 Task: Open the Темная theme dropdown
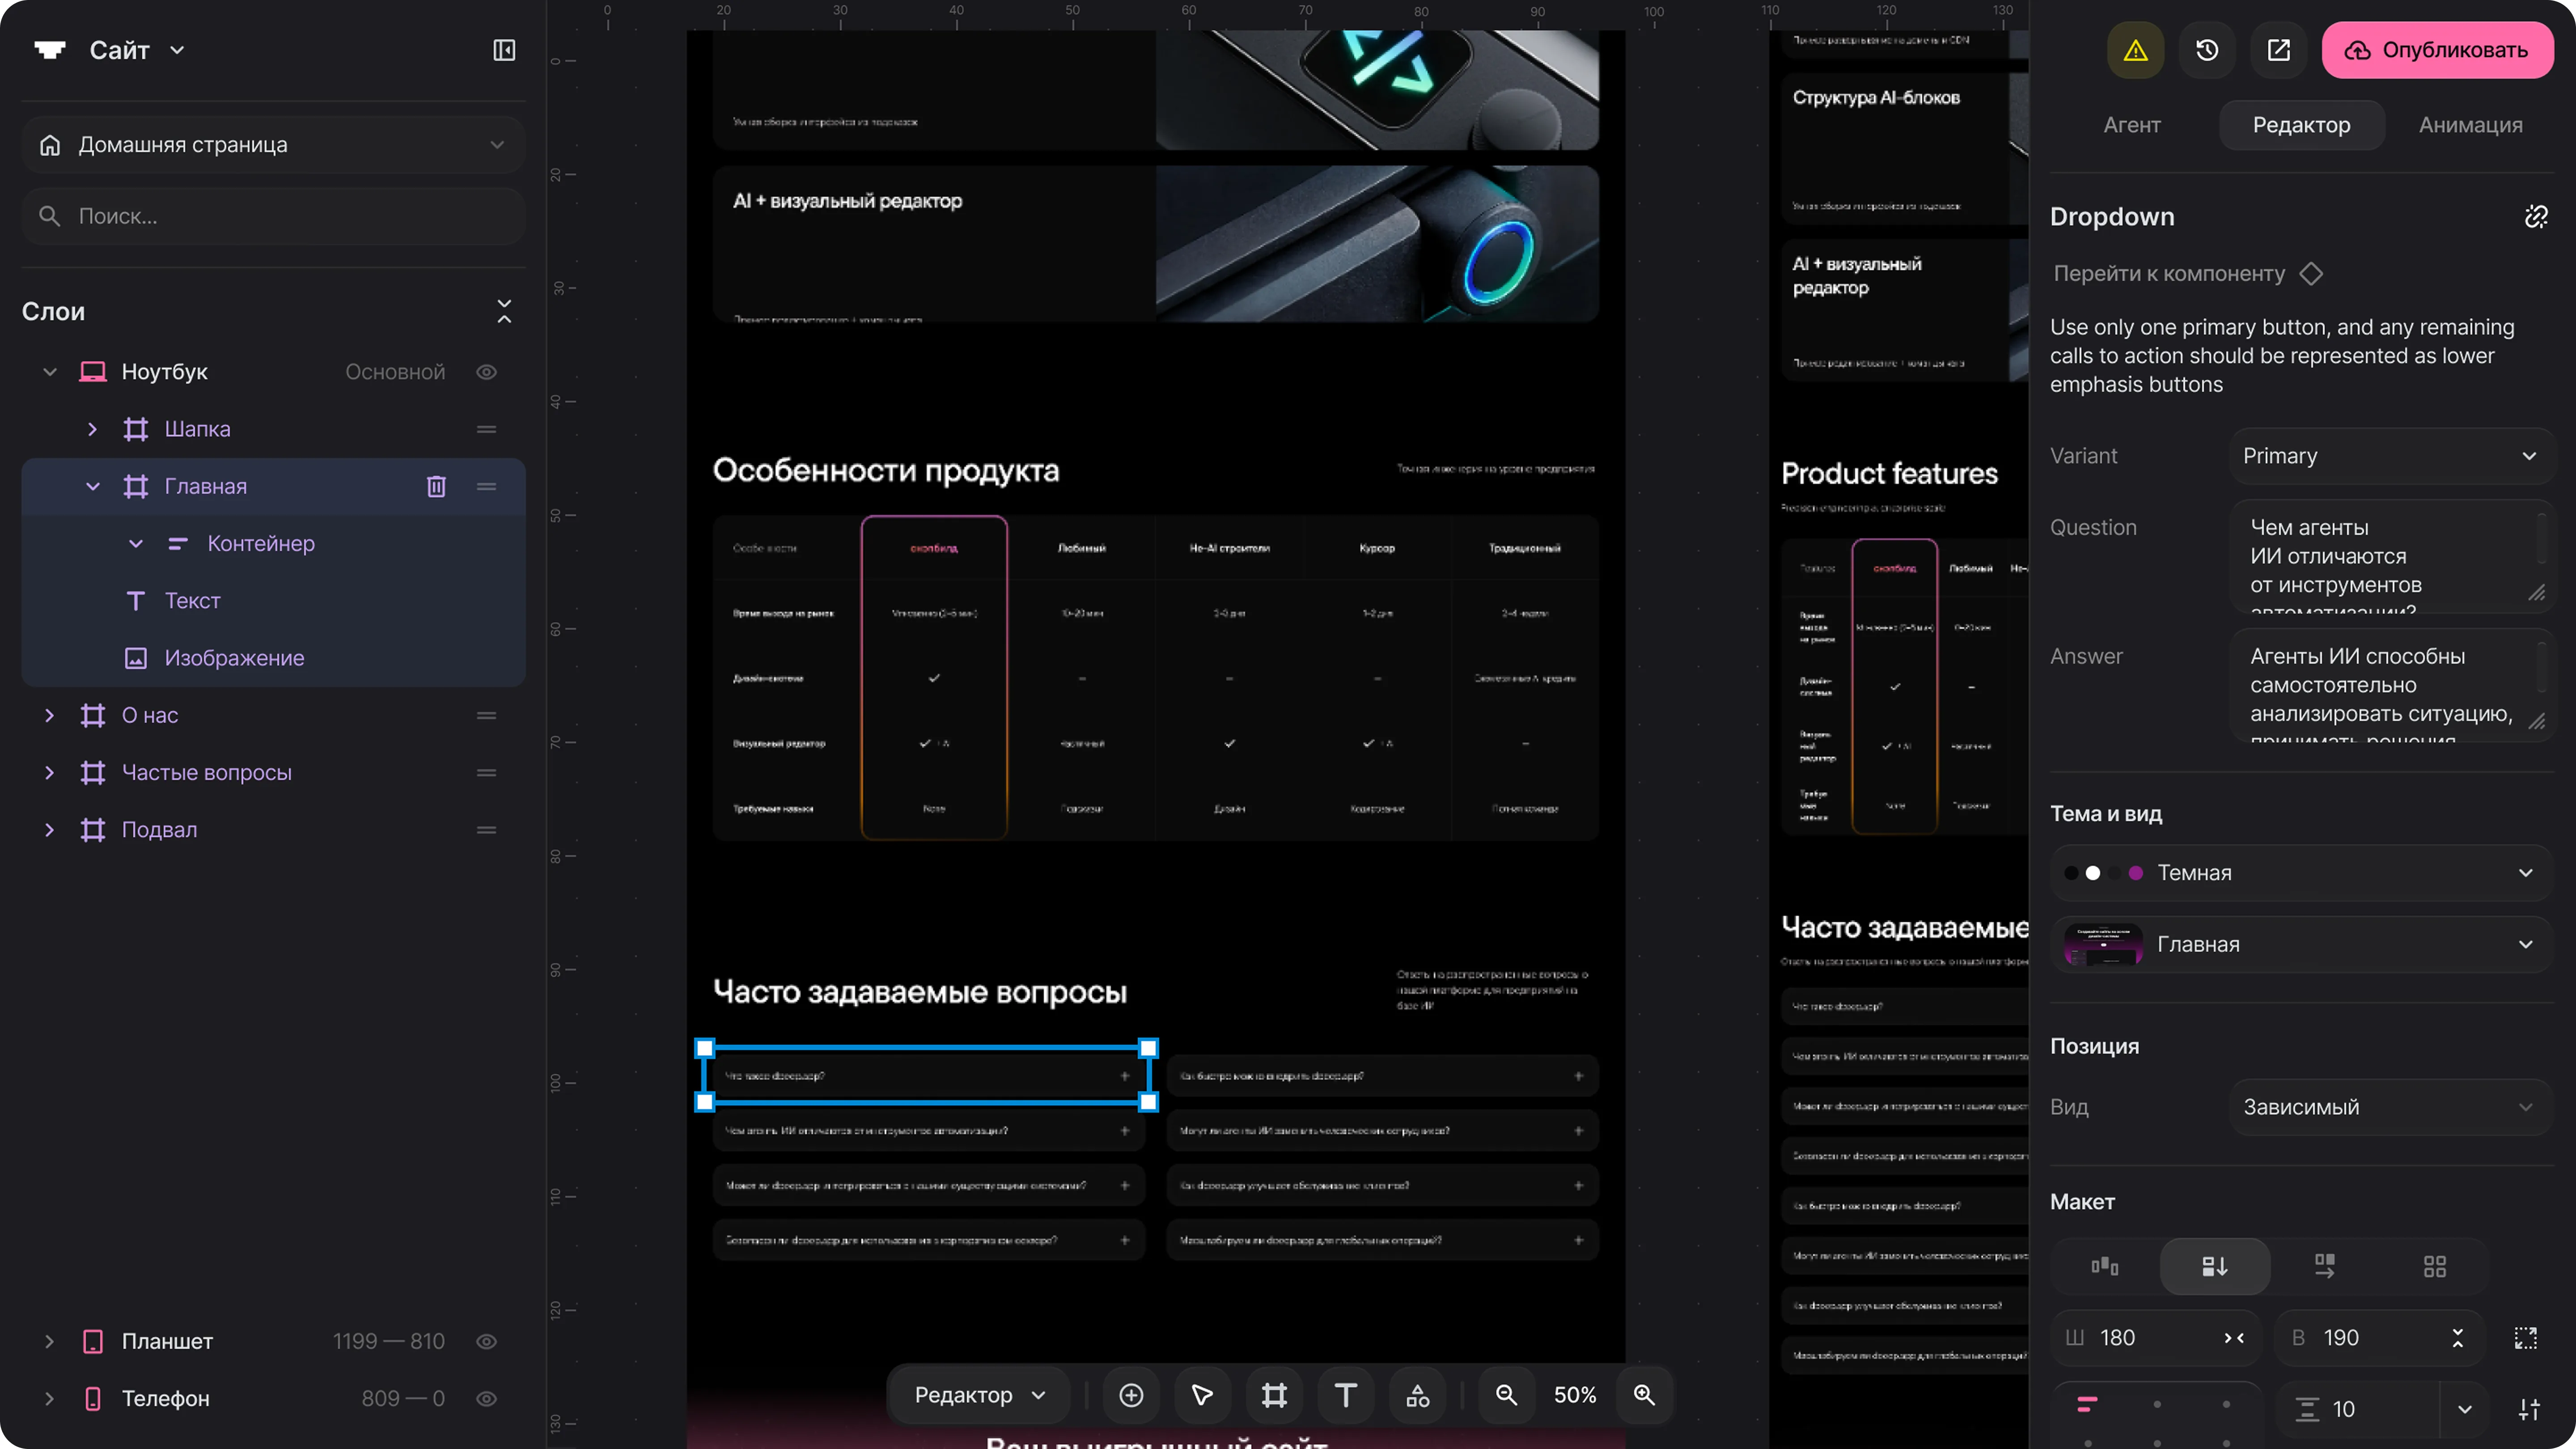coord(2301,873)
